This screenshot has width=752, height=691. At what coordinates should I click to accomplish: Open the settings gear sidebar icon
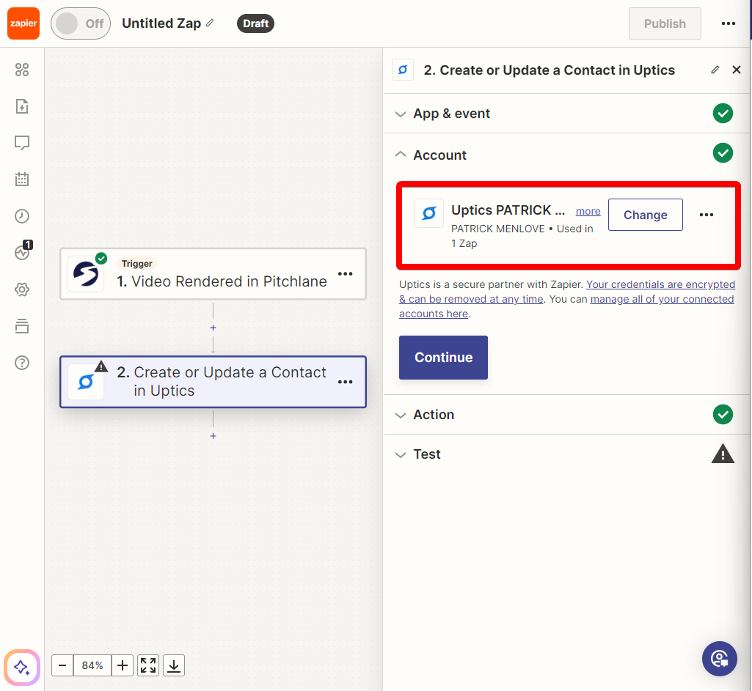click(22, 289)
